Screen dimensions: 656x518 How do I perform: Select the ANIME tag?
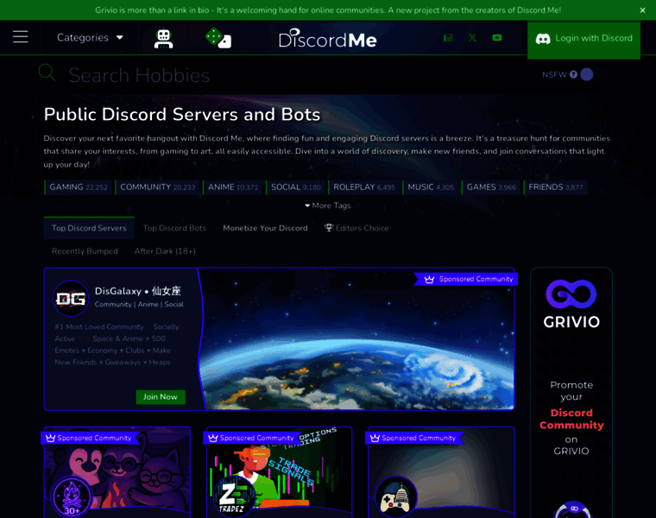[x=233, y=187]
